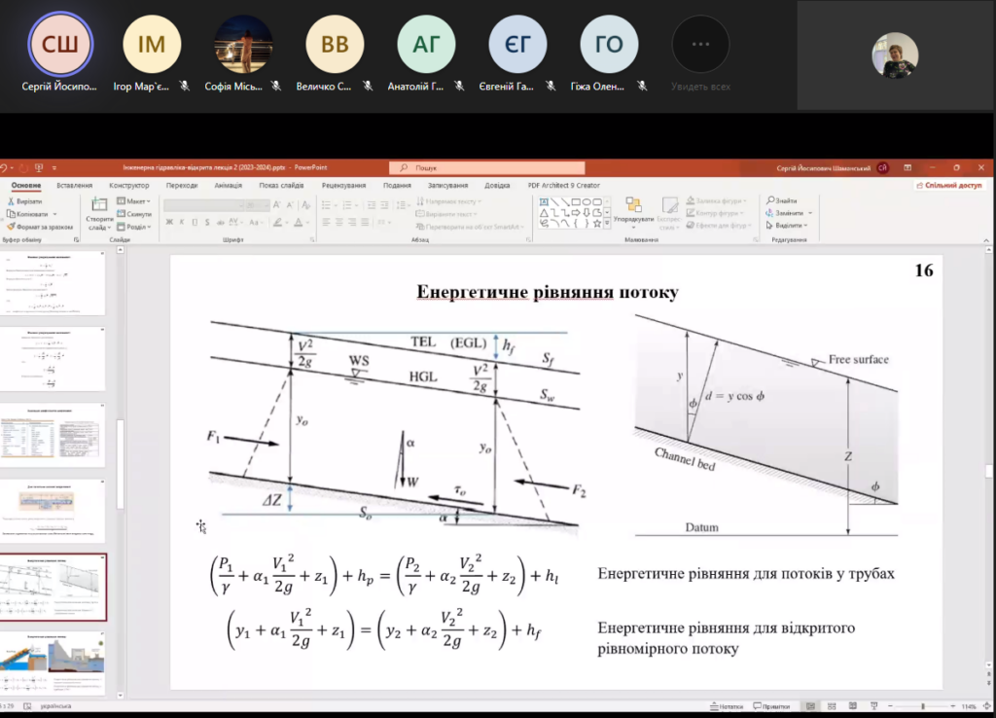
Task: Start slideshow from quick access toolbar
Action: [x=39, y=167]
